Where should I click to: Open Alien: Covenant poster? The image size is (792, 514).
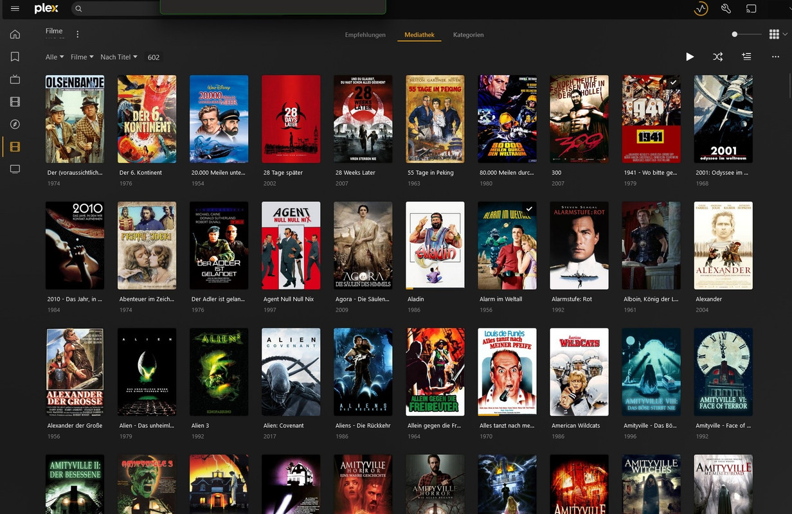tap(291, 372)
